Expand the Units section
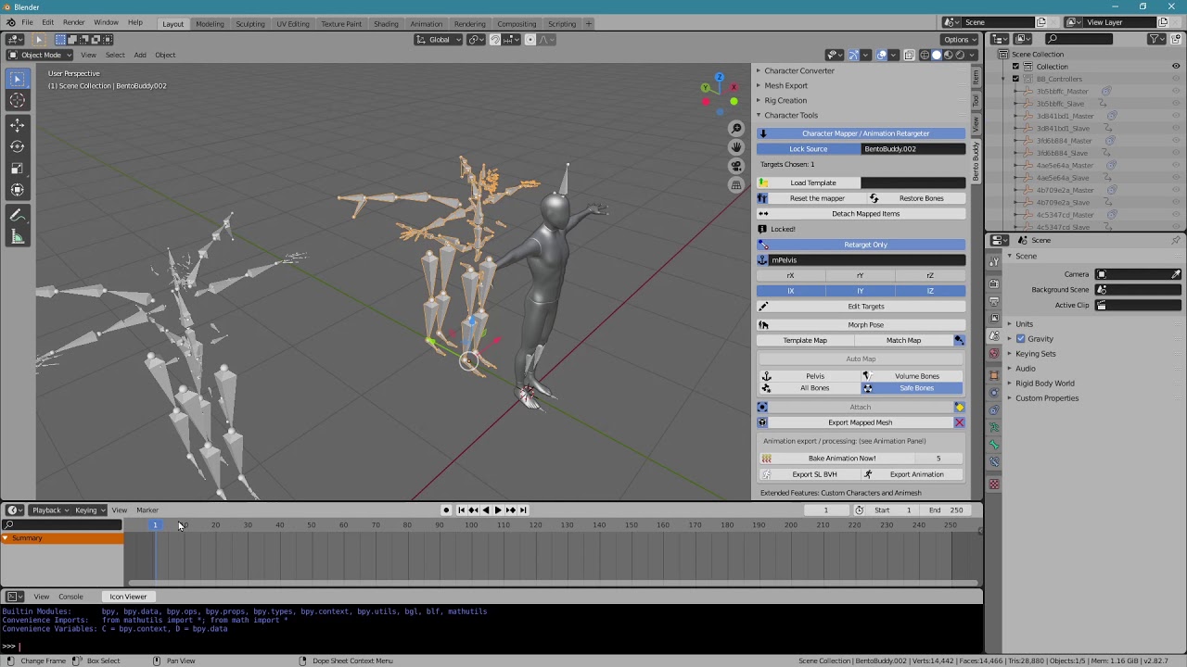Viewport: 1187px width, 667px height. [x=1024, y=324]
